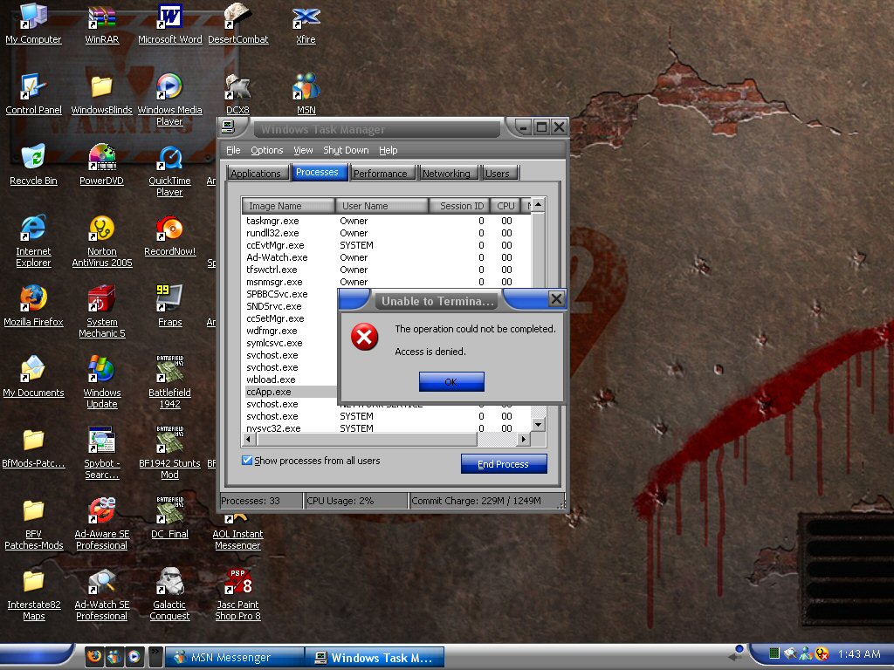Image resolution: width=894 pixels, height=670 pixels.
Task: Open Task Manager Help menu
Action: (389, 150)
